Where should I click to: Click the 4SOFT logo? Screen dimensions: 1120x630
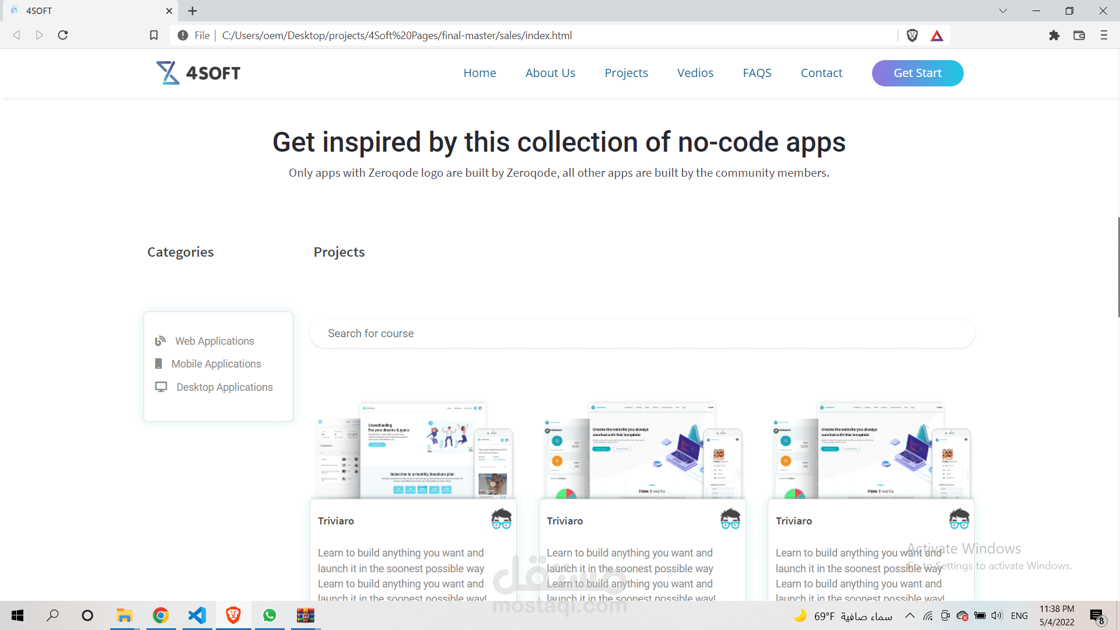pos(198,73)
